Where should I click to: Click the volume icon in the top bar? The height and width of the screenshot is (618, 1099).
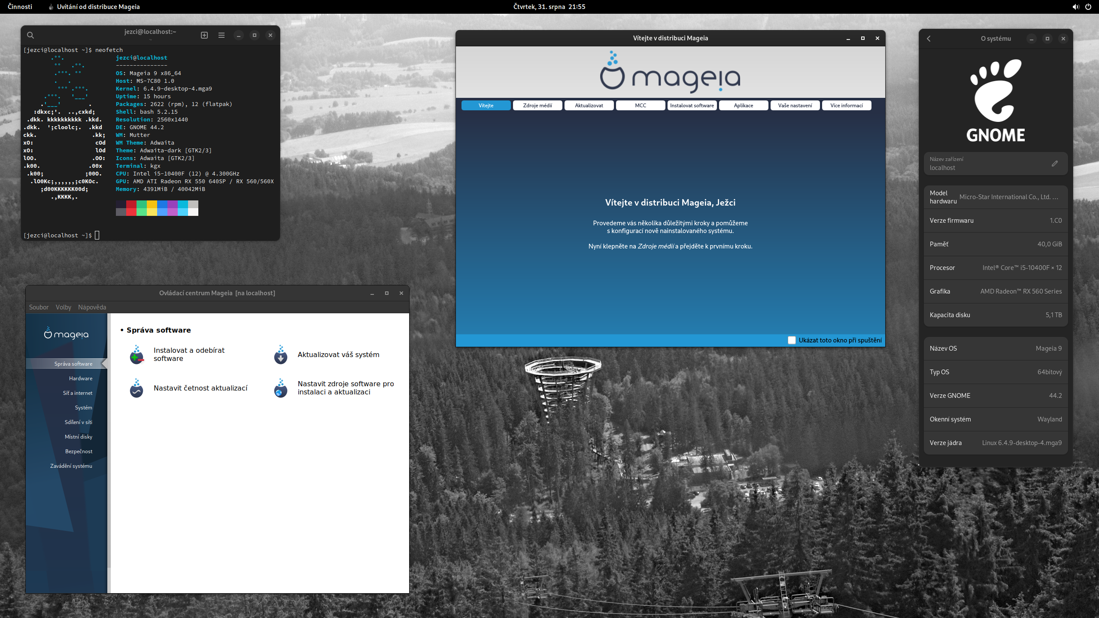(x=1075, y=6)
